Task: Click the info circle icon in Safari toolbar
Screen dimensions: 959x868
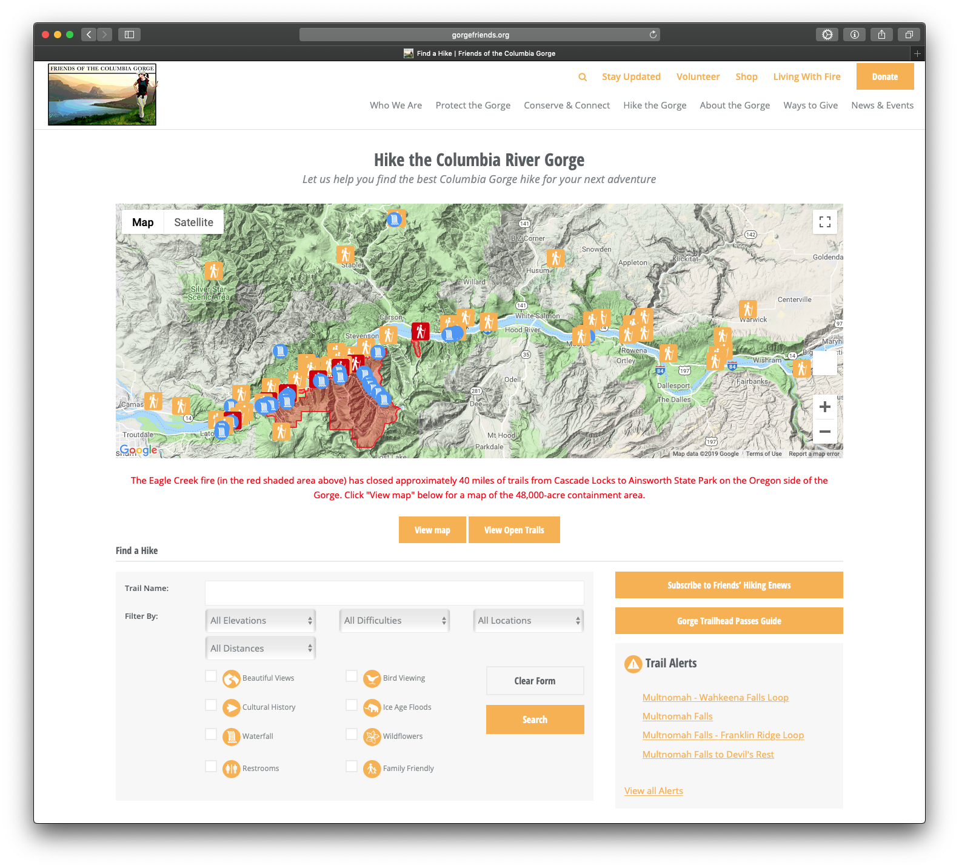Action: (854, 35)
